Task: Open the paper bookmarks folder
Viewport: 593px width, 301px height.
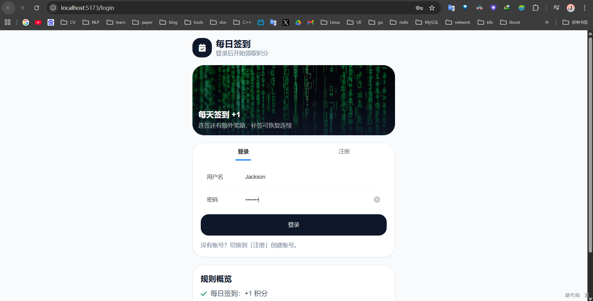Action: tap(142, 22)
